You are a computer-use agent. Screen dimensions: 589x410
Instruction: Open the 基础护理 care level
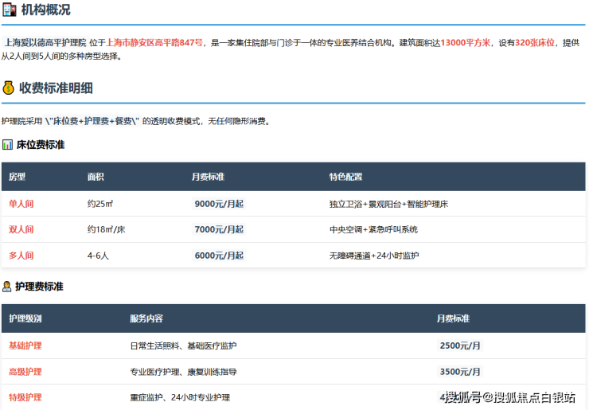point(25,346)
